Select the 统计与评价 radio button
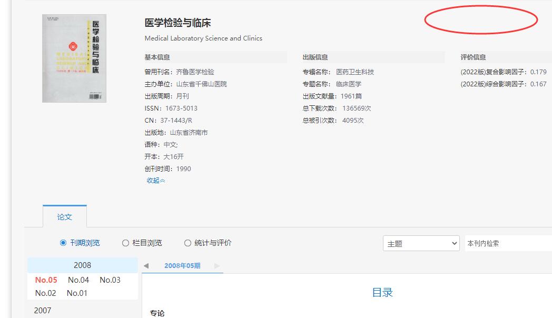Image resolution: width=552 pixels, height=318 pixels. coord(188,243)
